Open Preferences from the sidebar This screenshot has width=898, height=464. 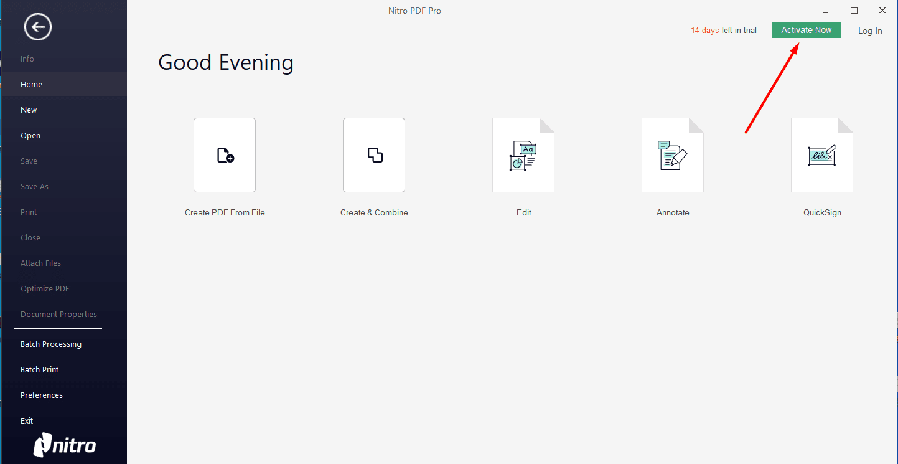click(42, 395)
